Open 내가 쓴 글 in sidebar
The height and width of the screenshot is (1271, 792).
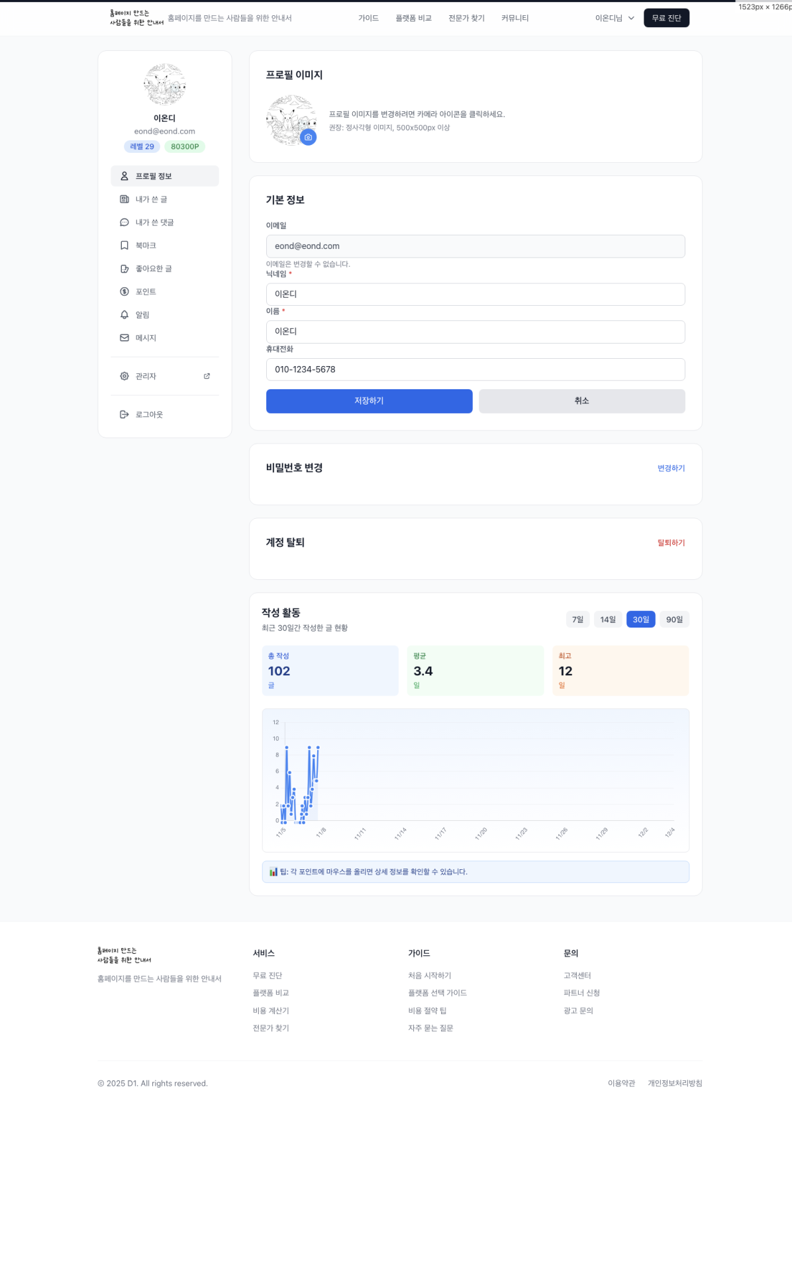[x=152, y=199]
